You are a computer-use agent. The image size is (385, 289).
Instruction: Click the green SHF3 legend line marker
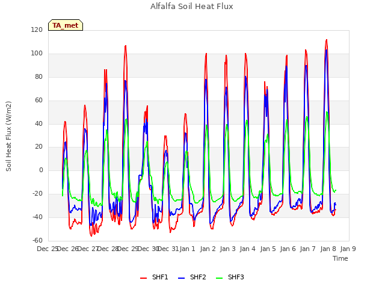pos(219,278)
